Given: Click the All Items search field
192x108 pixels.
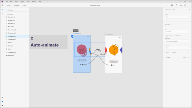Looking at the screenshot, I should pos(17,10).
